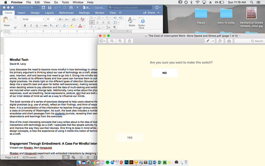
Task: Switch to the Design tab
Action: 35,13
